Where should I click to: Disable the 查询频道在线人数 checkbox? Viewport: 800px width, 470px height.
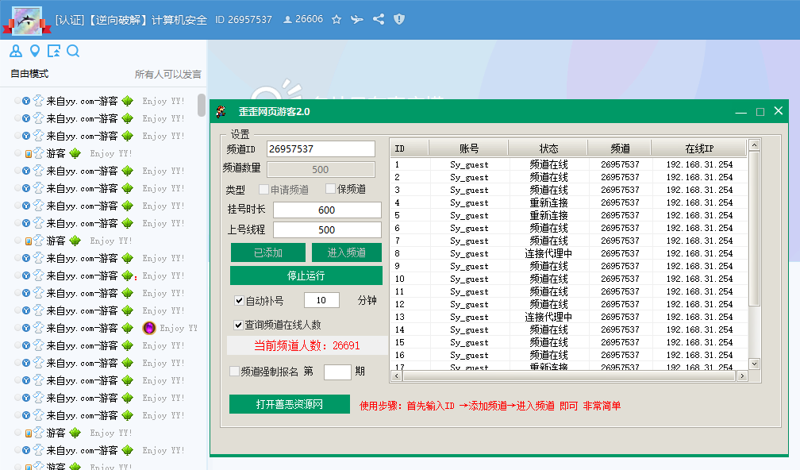coord(239,324)
